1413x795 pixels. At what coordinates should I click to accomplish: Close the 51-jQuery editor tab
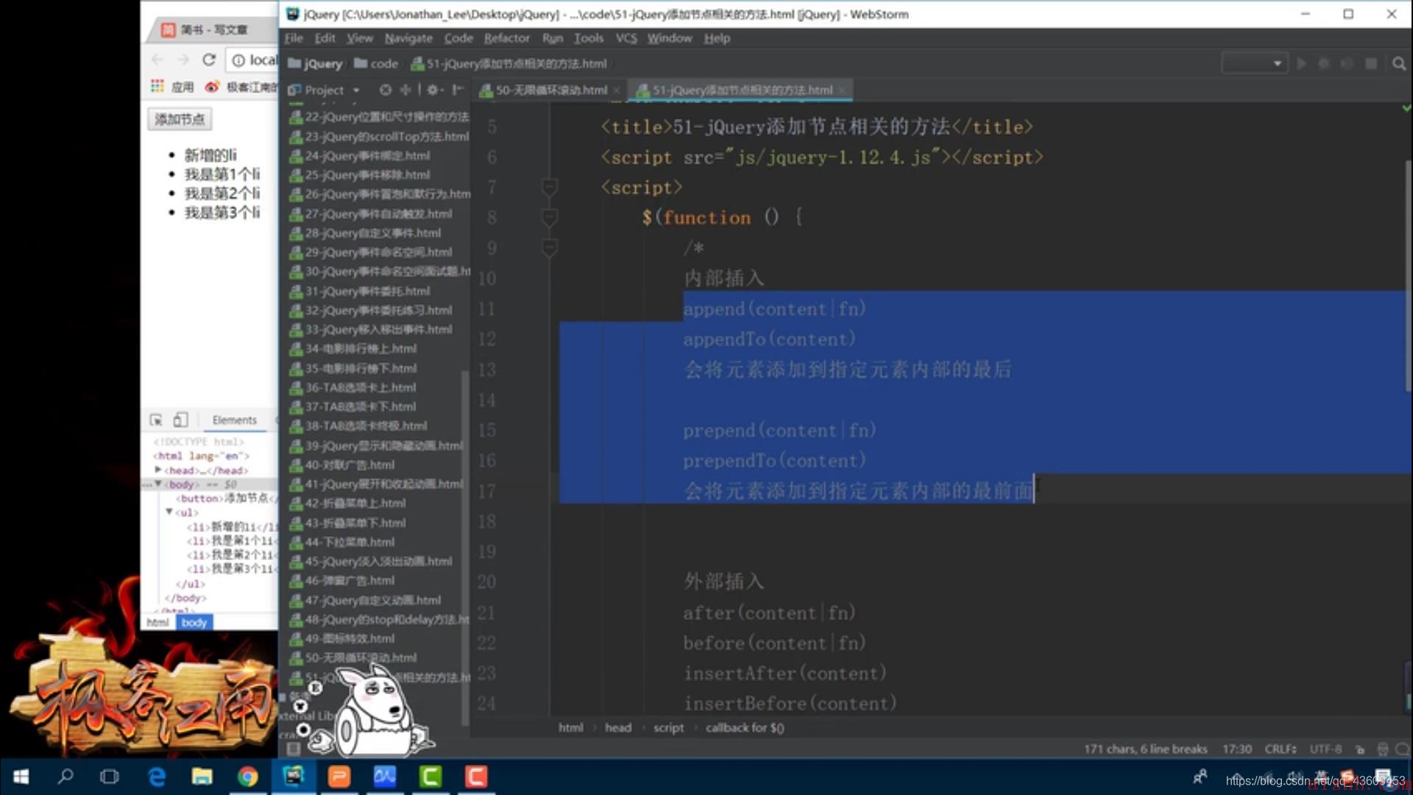[842, 91]
